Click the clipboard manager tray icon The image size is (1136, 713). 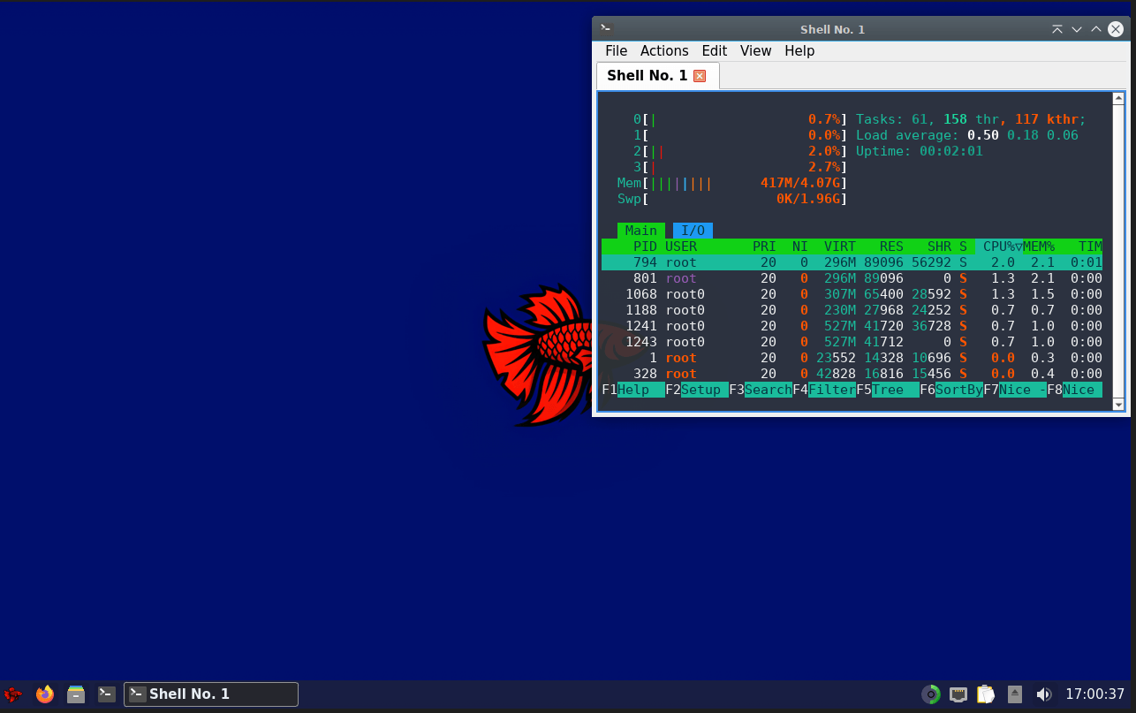coord(985,694)
